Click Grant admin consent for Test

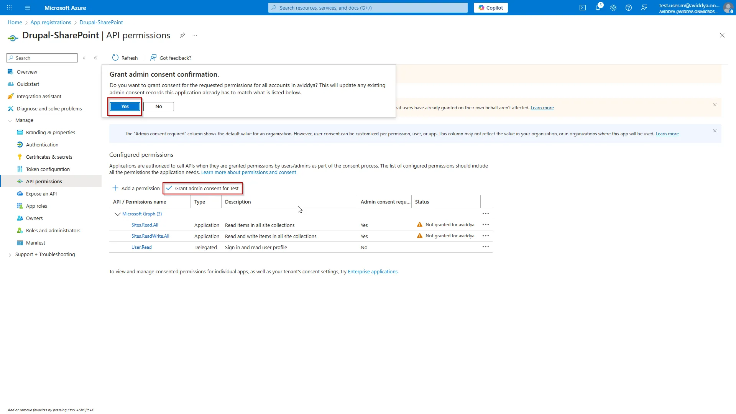click(x=202, y=188)
